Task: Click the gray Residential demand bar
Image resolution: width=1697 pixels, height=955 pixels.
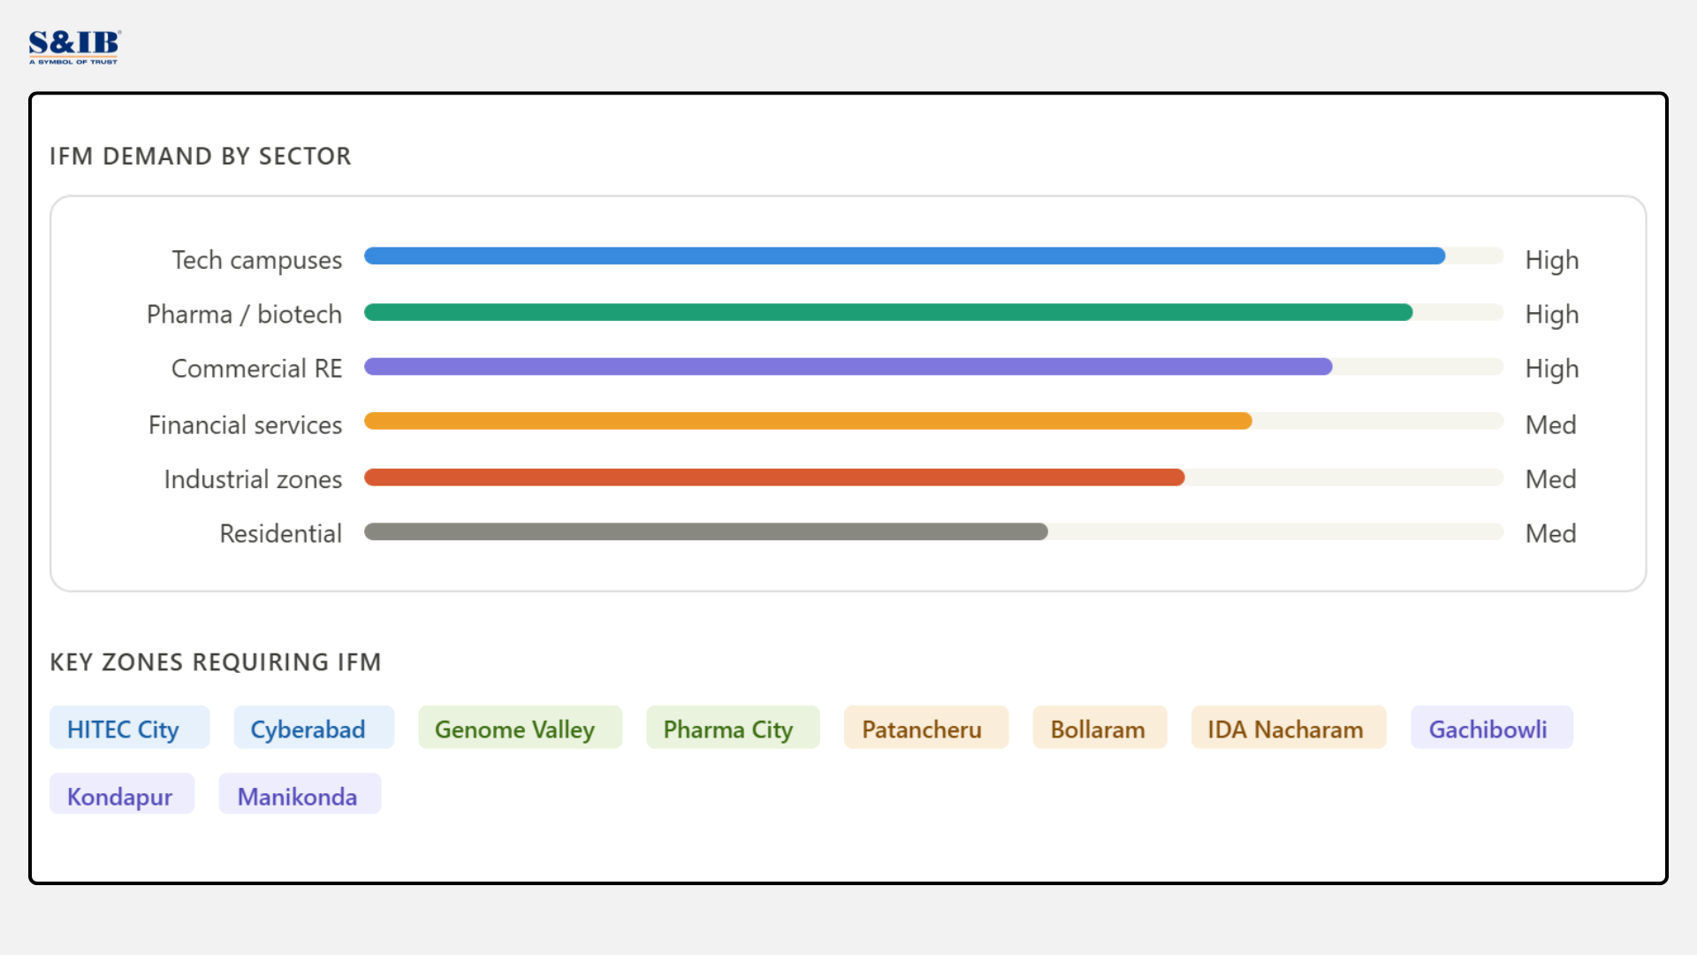Action: tap(705, 531)
